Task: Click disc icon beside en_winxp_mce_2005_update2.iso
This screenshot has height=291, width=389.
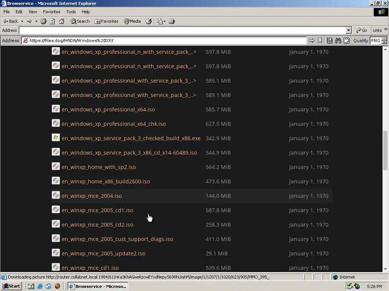Action: [x=56, y=253]
